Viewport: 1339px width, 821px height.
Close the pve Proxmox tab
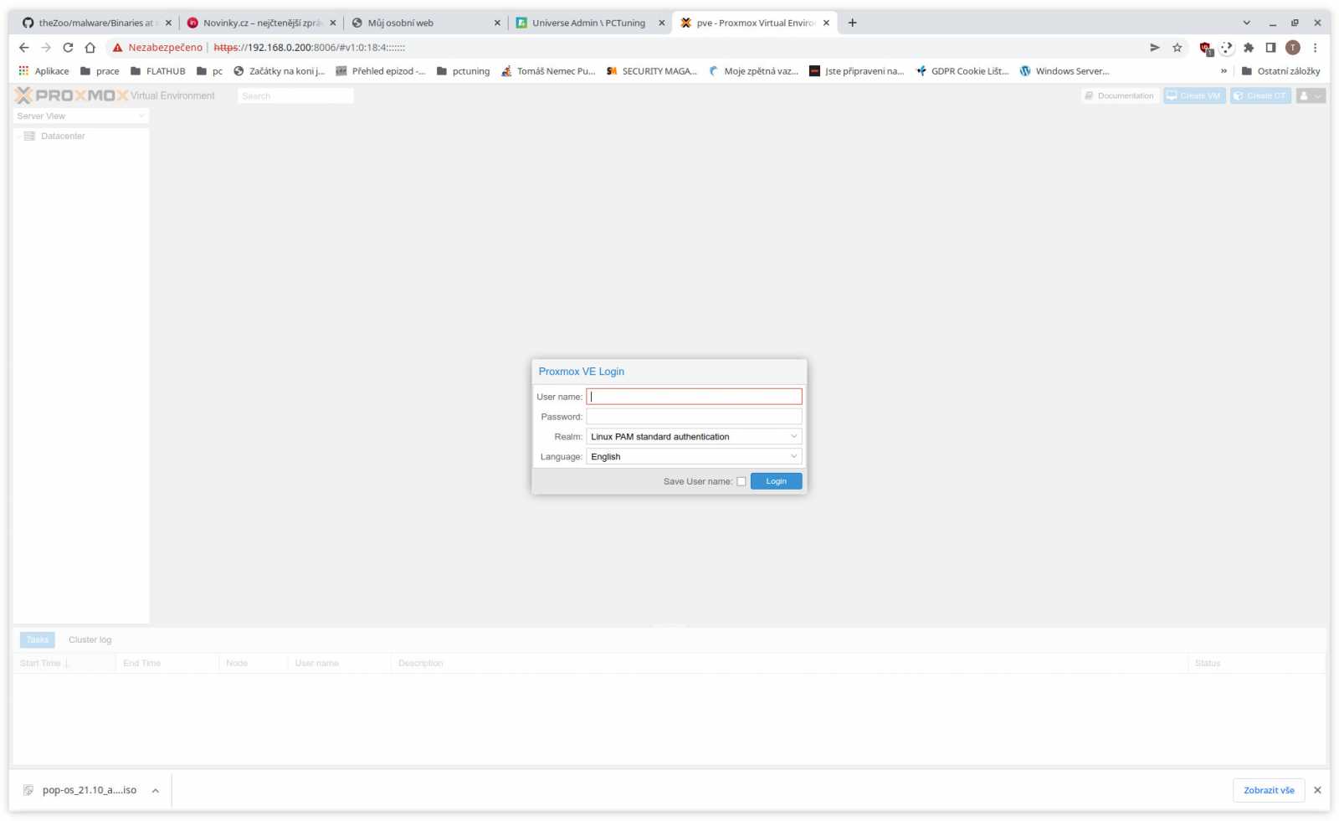[x=826, y=23]
